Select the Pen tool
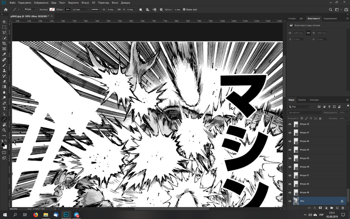This screenshot has width=350, height=219. click(4, 103)
